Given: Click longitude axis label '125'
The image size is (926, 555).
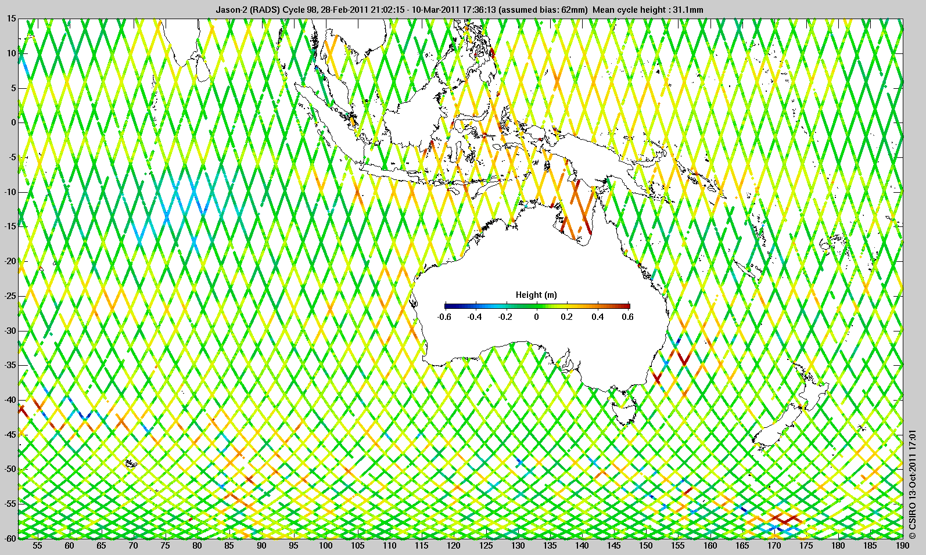Looking at the screenshot, I should (486, 546).
